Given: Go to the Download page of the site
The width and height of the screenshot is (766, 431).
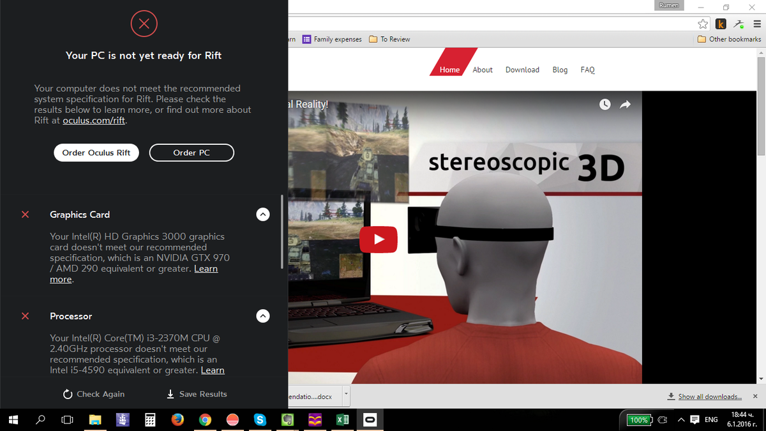Looking at the screenshot, I should coord(522,70).
